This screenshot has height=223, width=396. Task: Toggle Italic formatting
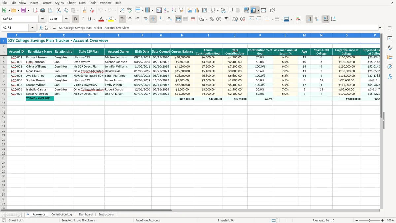point(82,19)
